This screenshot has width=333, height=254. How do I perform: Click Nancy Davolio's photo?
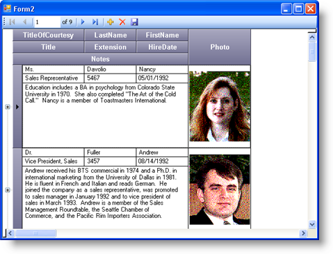click(220, 106)
